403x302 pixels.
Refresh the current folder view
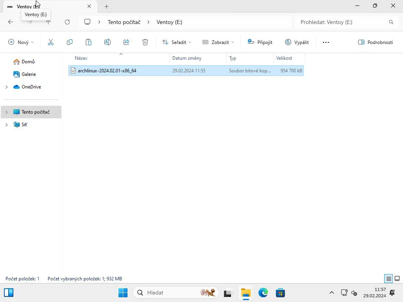(x=67, y=22)
